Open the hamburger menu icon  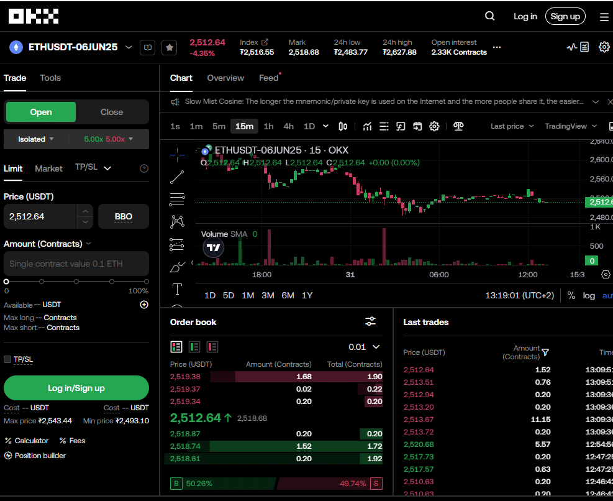coord(604,17)
